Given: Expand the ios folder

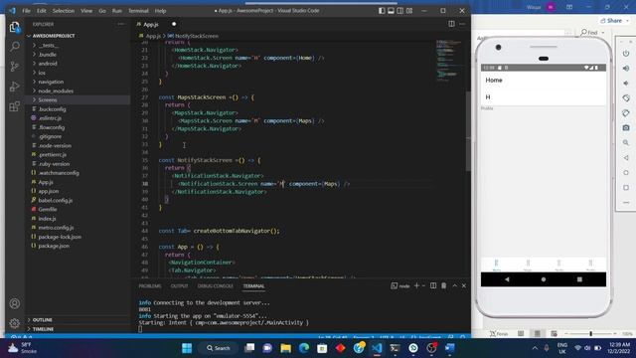Looking at the screenshot, I should click(x=42, y=73).
